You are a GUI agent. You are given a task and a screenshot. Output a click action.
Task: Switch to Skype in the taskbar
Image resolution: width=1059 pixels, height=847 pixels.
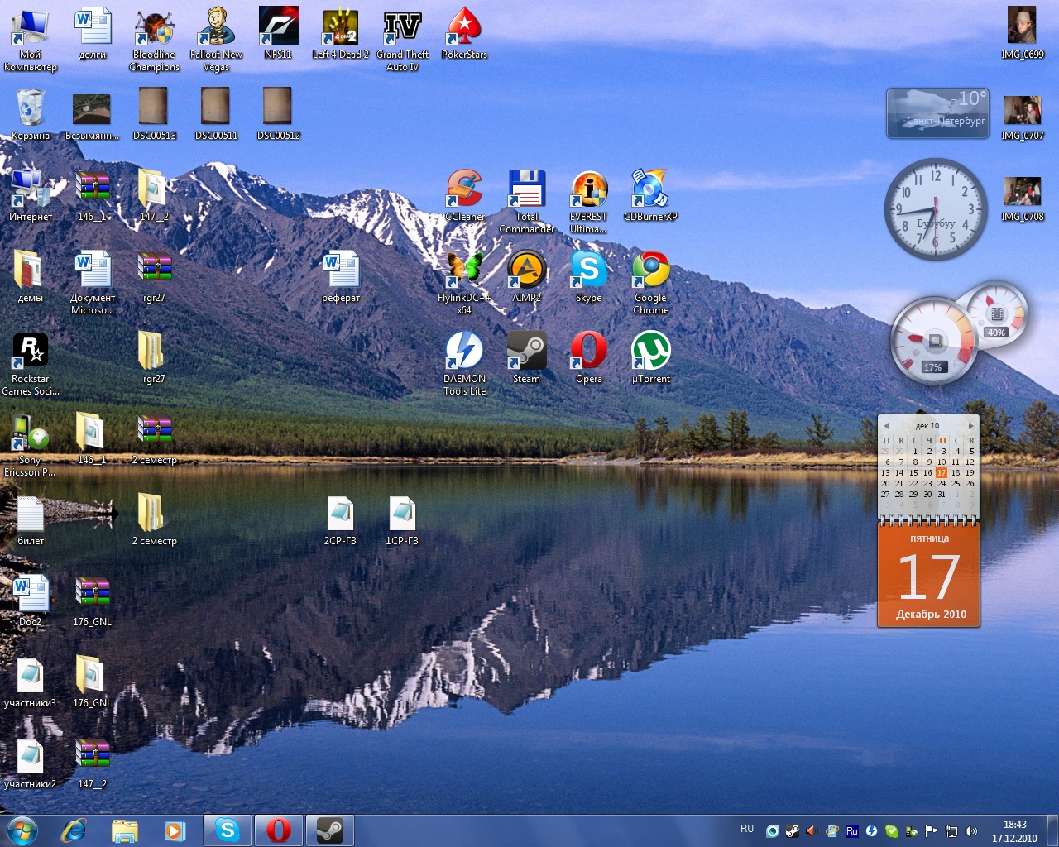228,830
